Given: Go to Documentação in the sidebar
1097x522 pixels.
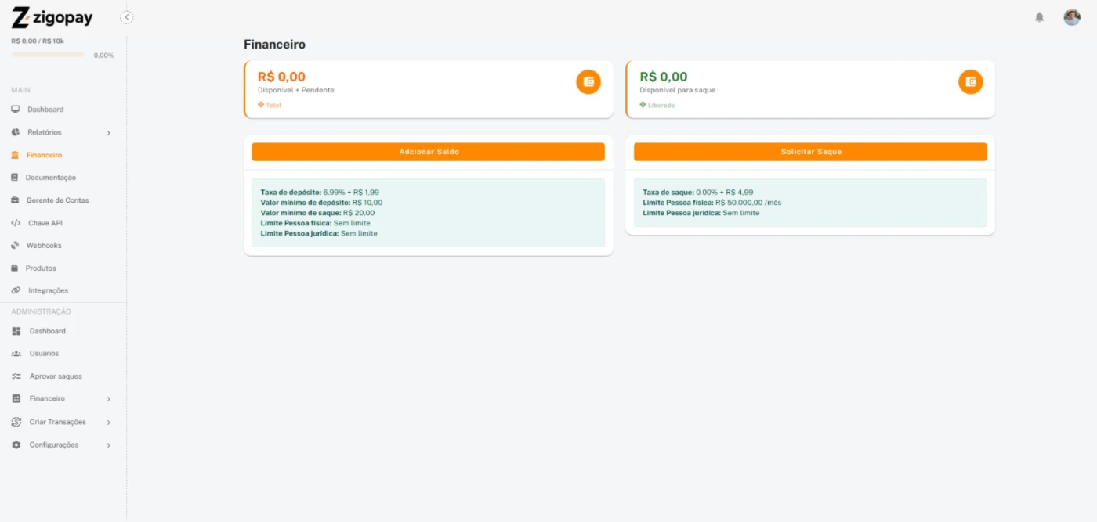Looking at the screenshot, I should tap(50, 178).
